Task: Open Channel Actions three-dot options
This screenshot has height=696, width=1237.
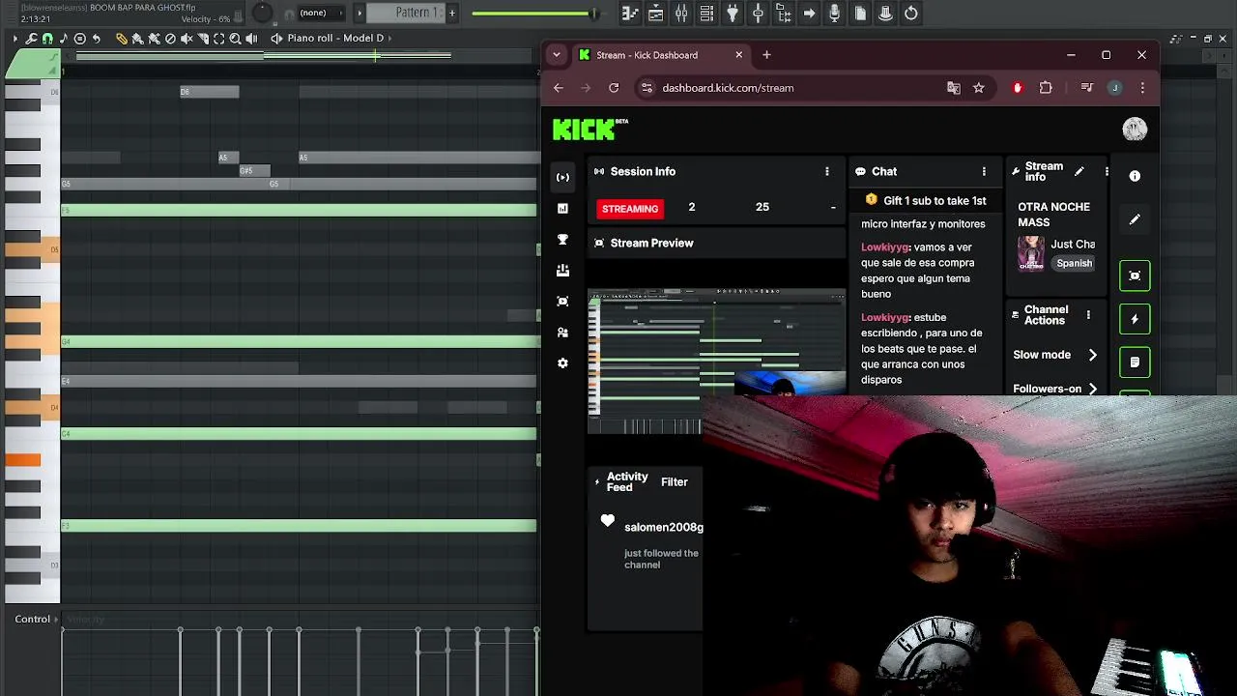Action: (1088, 315)
